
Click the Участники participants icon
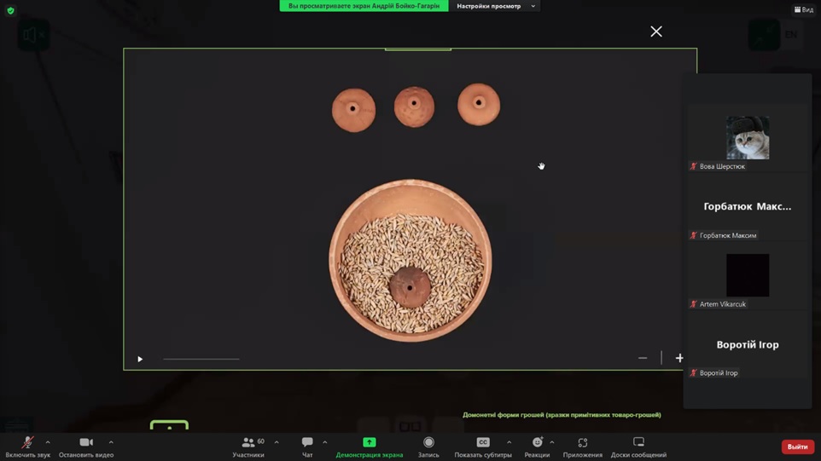point(248,443)
